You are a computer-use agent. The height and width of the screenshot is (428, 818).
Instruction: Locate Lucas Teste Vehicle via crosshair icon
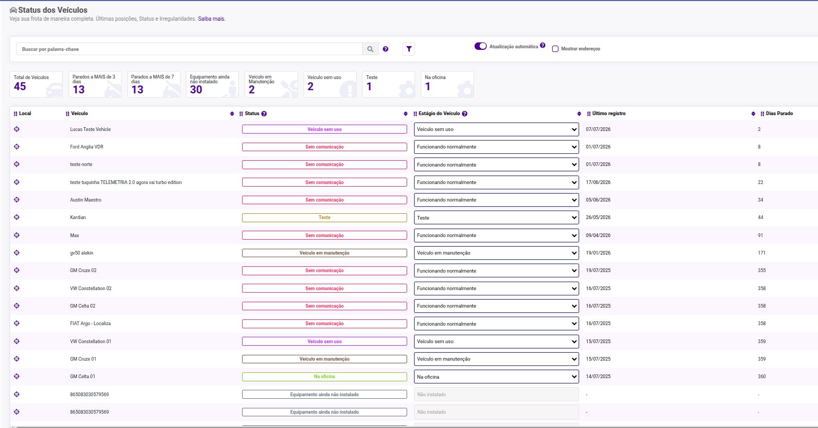16,129
